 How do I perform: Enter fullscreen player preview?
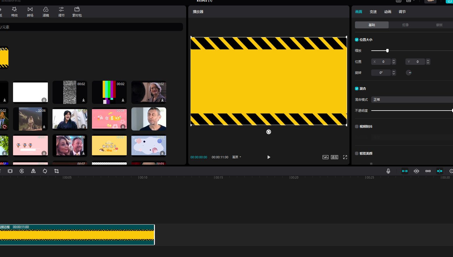pyautogui.click(x=345, y=157)
